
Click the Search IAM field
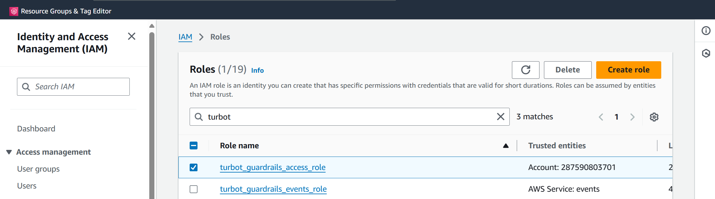pyautogui.click(x=73, y=87)
